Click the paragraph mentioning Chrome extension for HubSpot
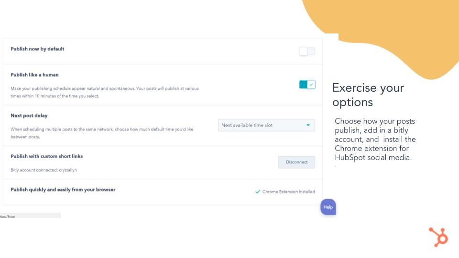This screenshot has width=459, height=258. tap(375, 139)
